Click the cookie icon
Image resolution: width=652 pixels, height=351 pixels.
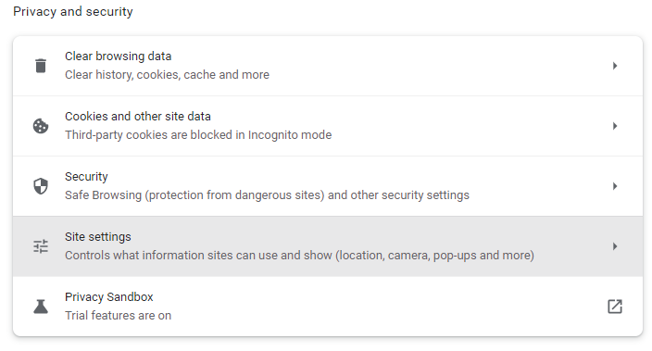tap(41, 126)
